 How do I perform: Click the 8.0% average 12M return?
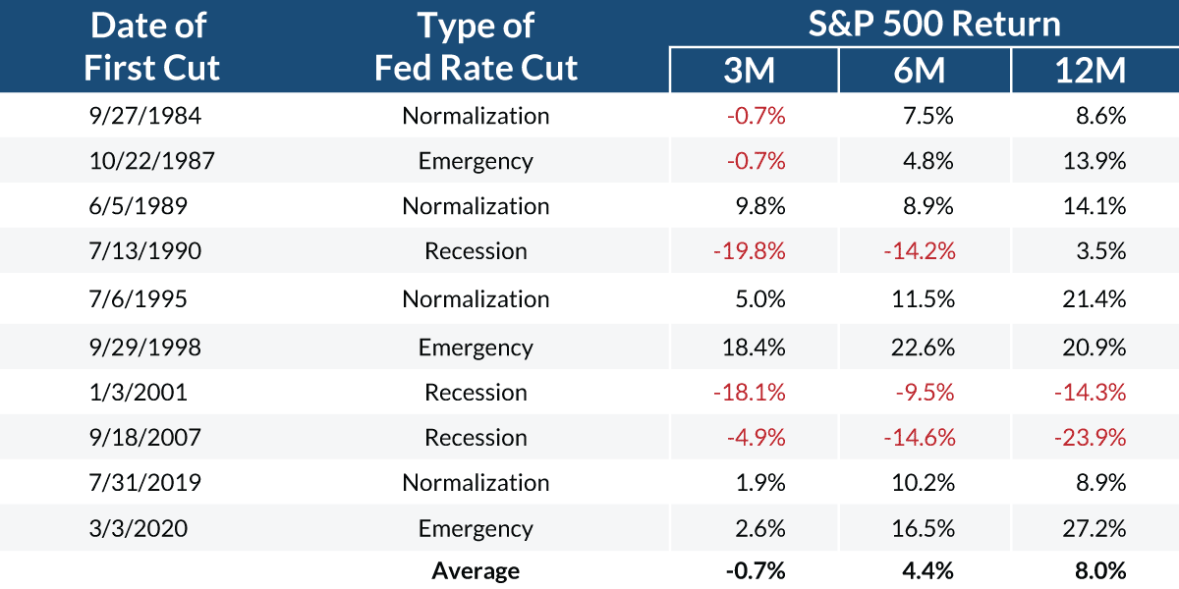[1099, 570]
